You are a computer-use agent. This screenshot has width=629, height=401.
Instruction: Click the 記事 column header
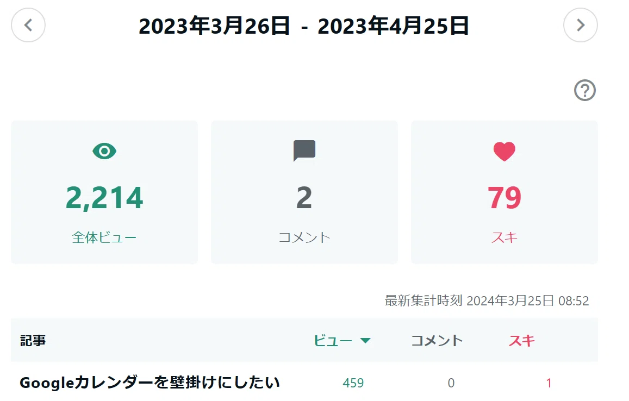coord(33,341)
